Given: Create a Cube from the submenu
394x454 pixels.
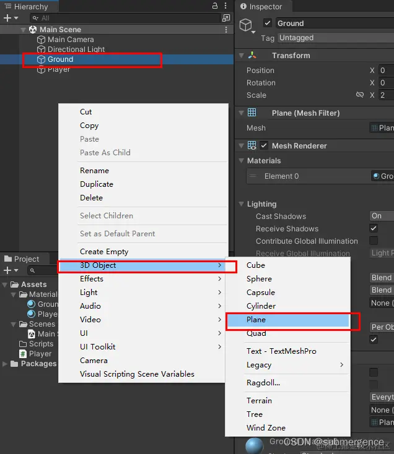Looking at the screenshot, I should click(x=256, y=265).
